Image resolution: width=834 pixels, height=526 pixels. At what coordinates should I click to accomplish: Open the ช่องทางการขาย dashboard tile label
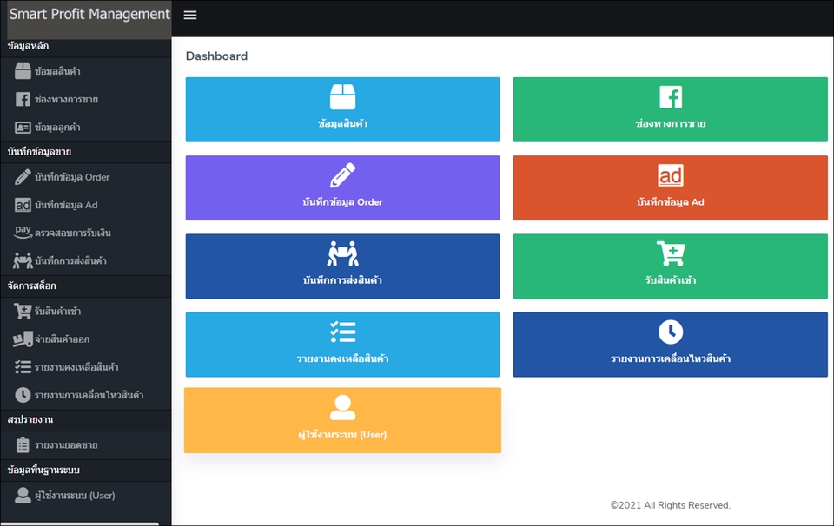tap(671, 124)
